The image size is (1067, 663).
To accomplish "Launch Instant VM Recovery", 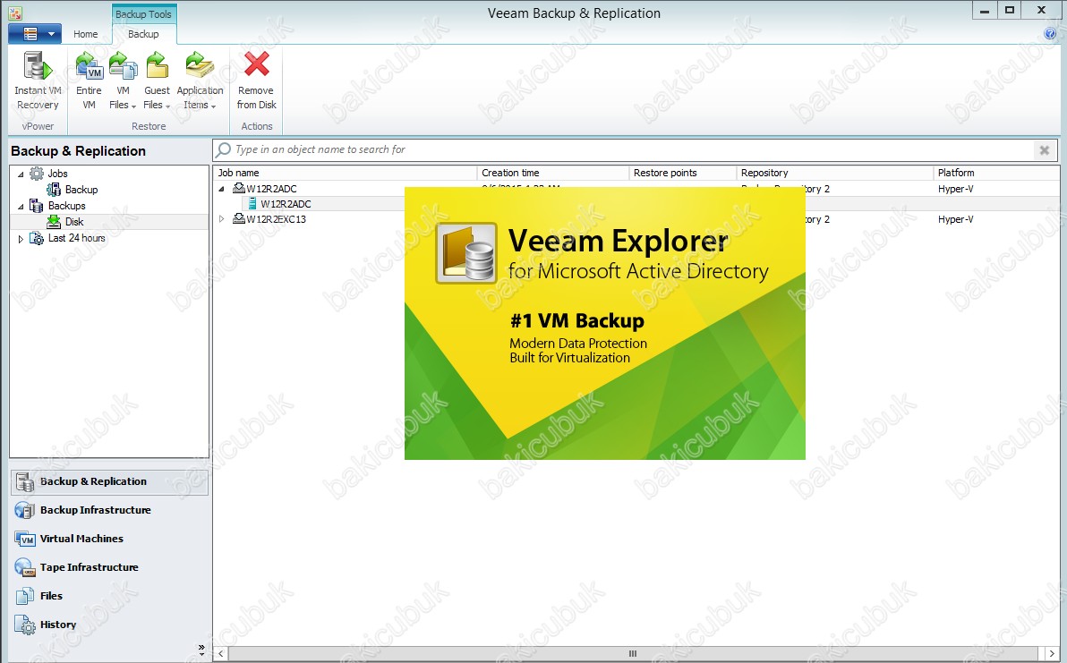I will pyautogui.click(x=38, y=81).
